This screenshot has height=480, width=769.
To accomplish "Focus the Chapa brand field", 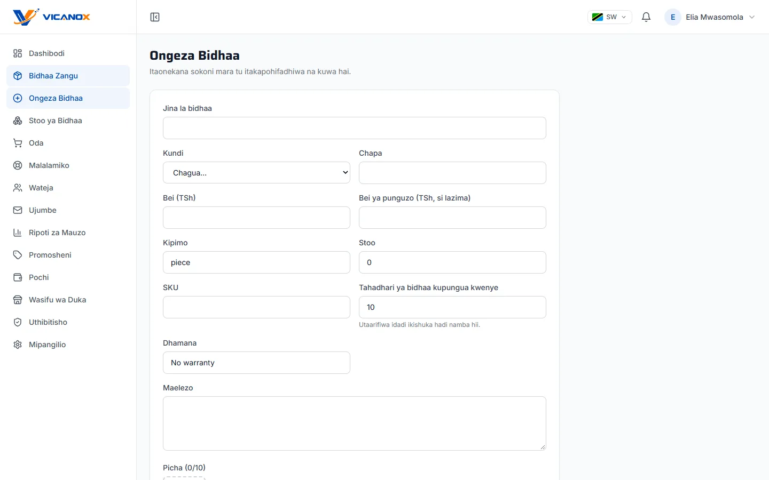I will (x=452, y=173).
